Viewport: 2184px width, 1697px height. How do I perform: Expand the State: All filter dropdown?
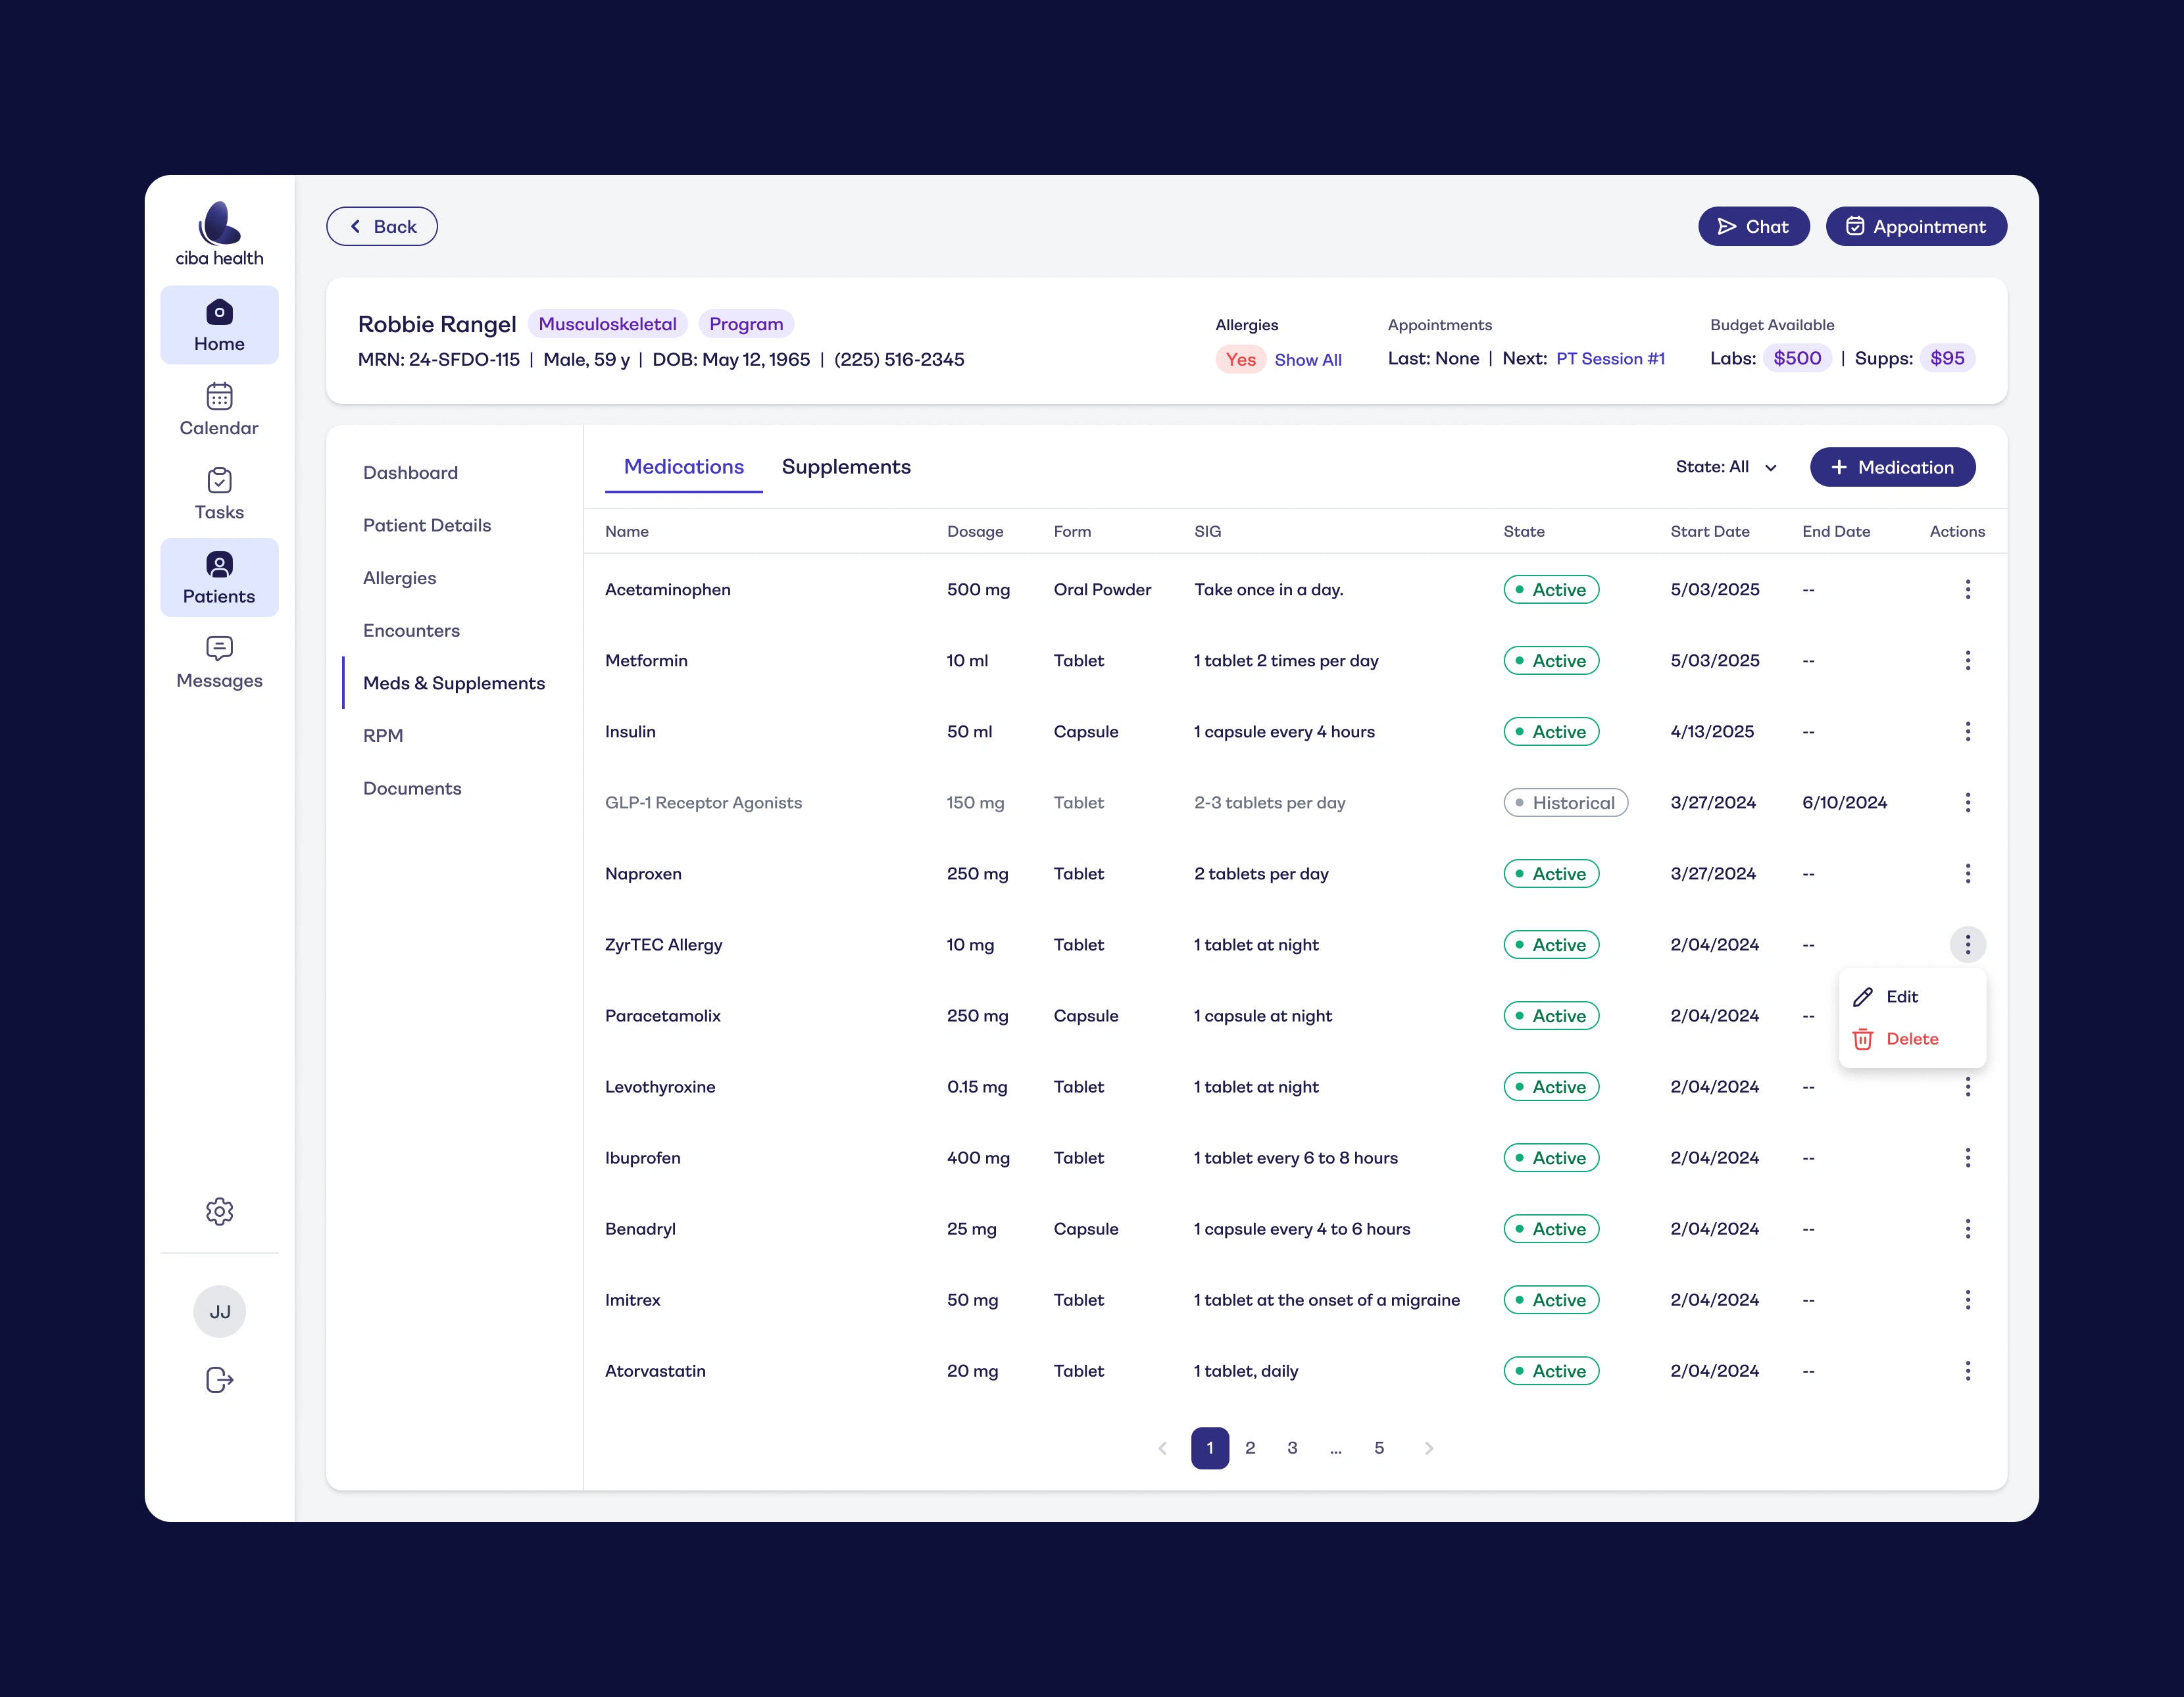click(1726, 467)
